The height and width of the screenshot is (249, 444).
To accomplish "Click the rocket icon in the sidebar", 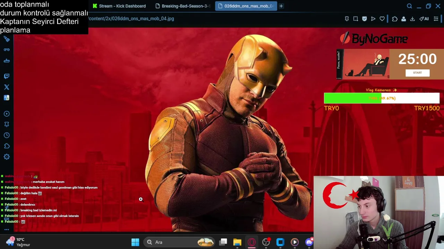I will (x=7, y=39).
